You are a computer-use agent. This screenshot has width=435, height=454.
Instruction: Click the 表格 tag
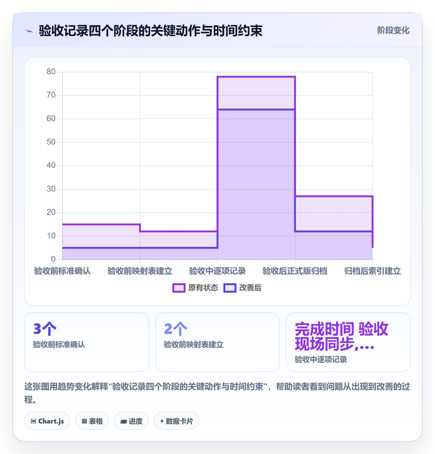click(92, 421)
